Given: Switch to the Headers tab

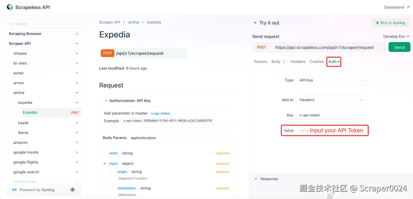Looking at the screenshot, I should pos(297,61).
